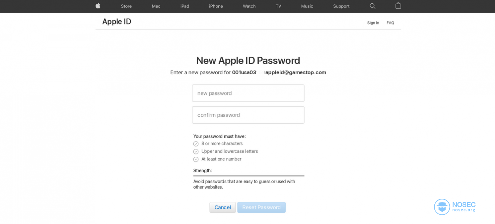This screenshot has height=224, width=495.
Task: Go to iPad in navigation bar
Action: pyautogui.click(x=185, y=6)
